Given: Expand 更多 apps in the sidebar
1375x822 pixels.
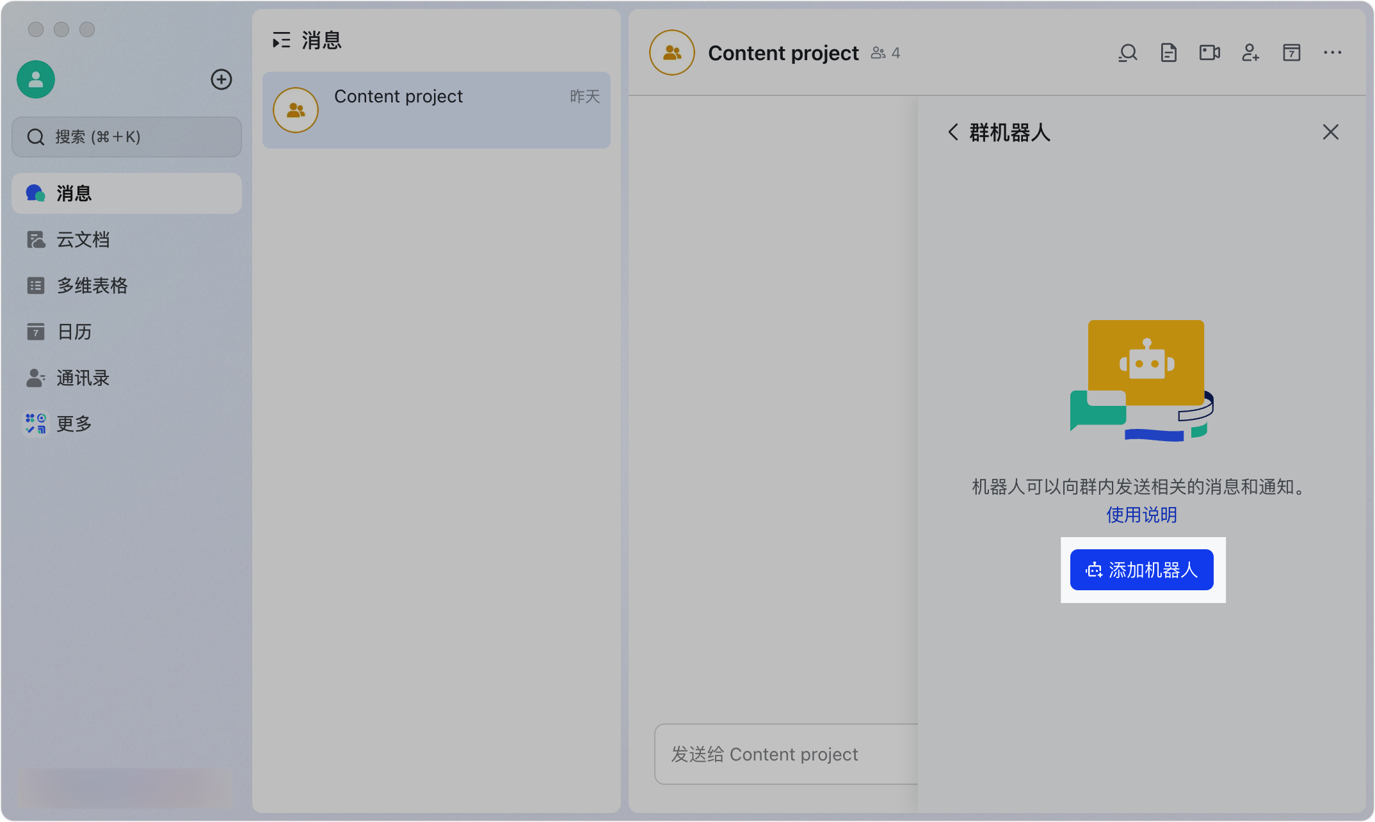Looking at the screenshot, I should coord(74,424).
